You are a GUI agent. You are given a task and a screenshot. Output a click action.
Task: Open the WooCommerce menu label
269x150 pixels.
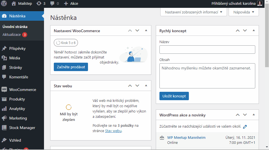23,90
